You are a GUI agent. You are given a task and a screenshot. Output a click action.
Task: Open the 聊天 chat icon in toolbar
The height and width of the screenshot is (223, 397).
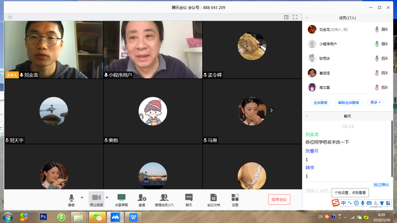point(189,198)
